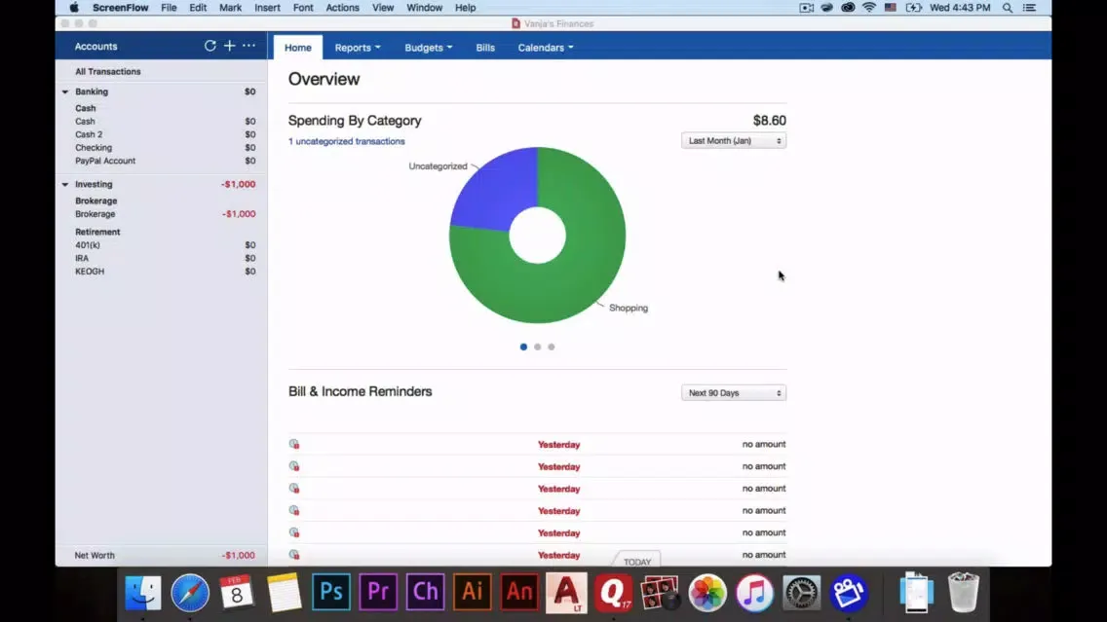Image resolution: width=1107 pixels, height=622 pixels.
Task: Launch Quicken 2017 icon in dock
Action: 614,592
